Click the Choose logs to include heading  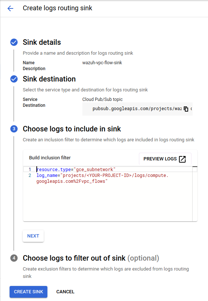pos(72,129)
